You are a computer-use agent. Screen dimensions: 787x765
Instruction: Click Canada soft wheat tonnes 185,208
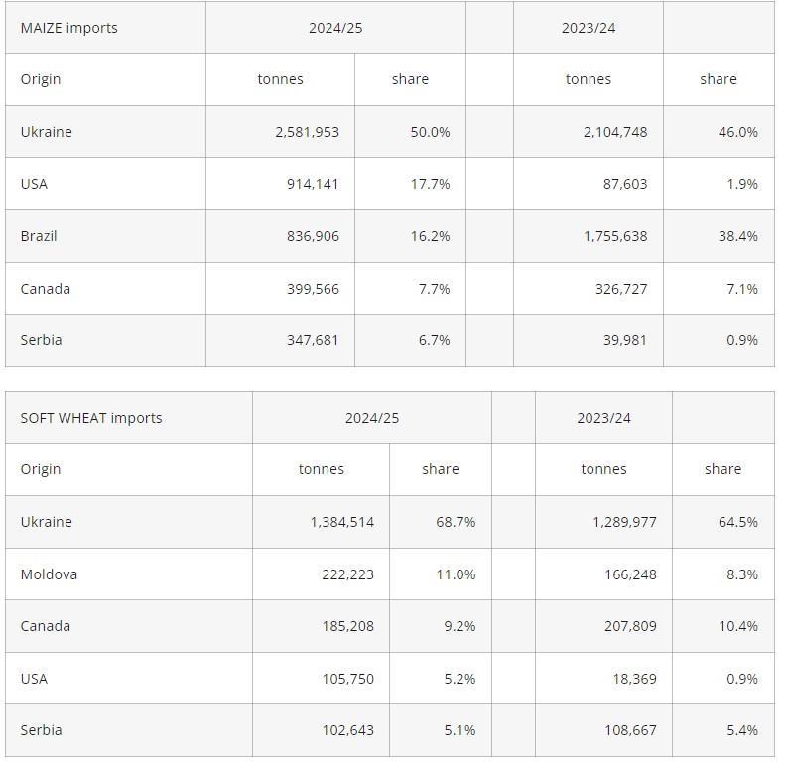point(341,626)
